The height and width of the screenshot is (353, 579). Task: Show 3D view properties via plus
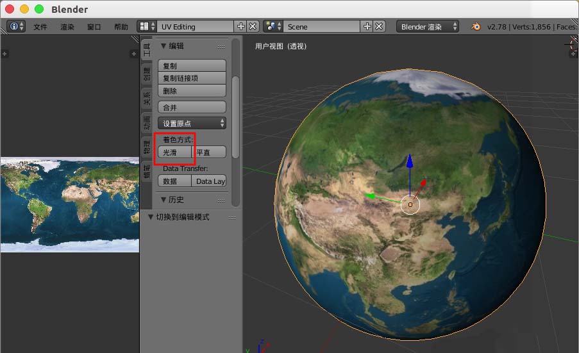tap(573, 54)
